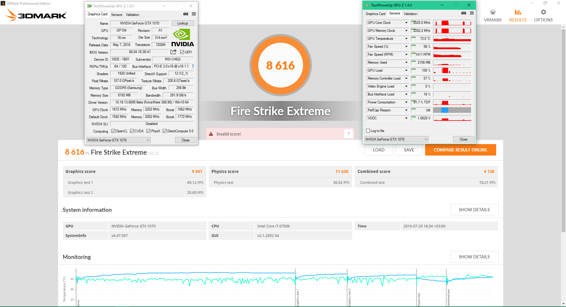This screenshot has width=566, height=307.
Task: Click the invalid score warning triangle icon
Action: click(x=211, y=134)
